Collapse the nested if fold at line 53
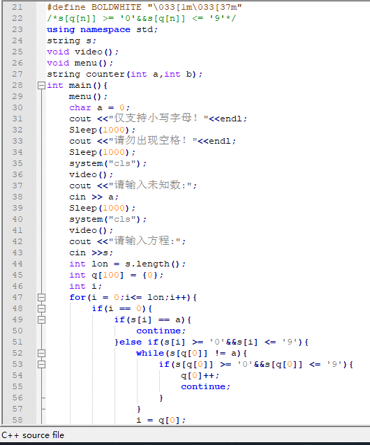Image resolution: width=370 pixels, height=445 pixels. point(41,364)
